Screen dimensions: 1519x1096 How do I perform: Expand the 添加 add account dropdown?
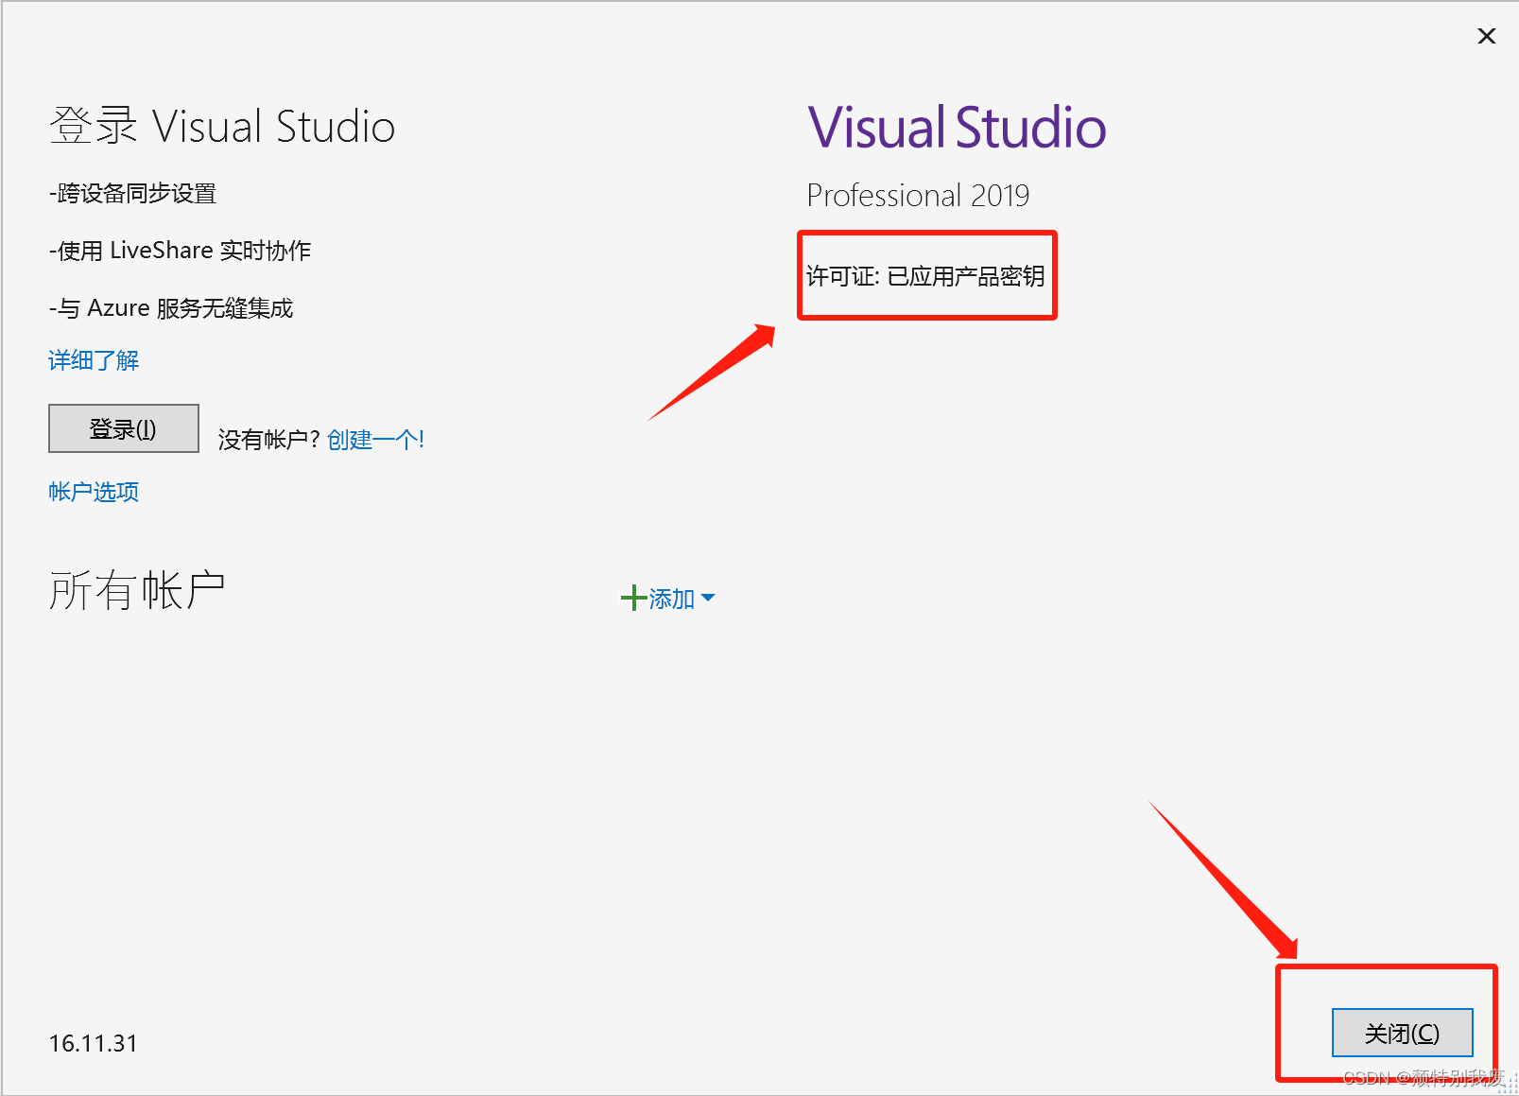(x=682, y=599)
